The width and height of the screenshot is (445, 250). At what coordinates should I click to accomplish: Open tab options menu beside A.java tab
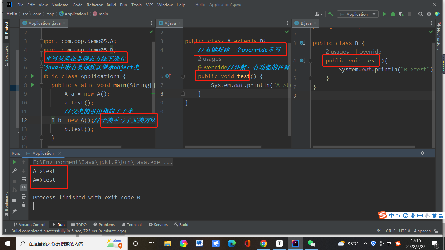287,23
